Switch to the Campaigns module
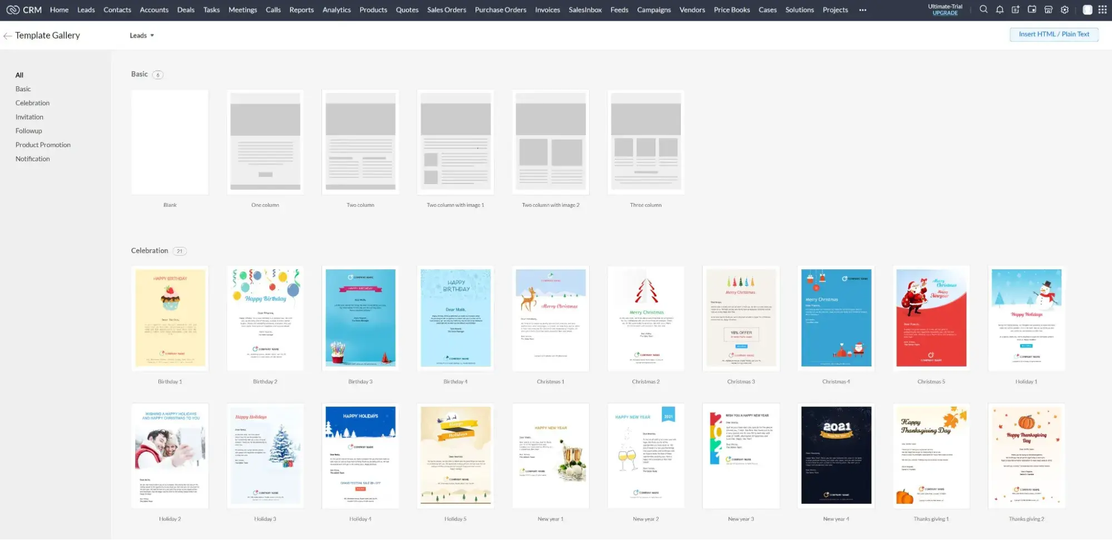Viewport: 1112px width, 540px height. (654, 9)
